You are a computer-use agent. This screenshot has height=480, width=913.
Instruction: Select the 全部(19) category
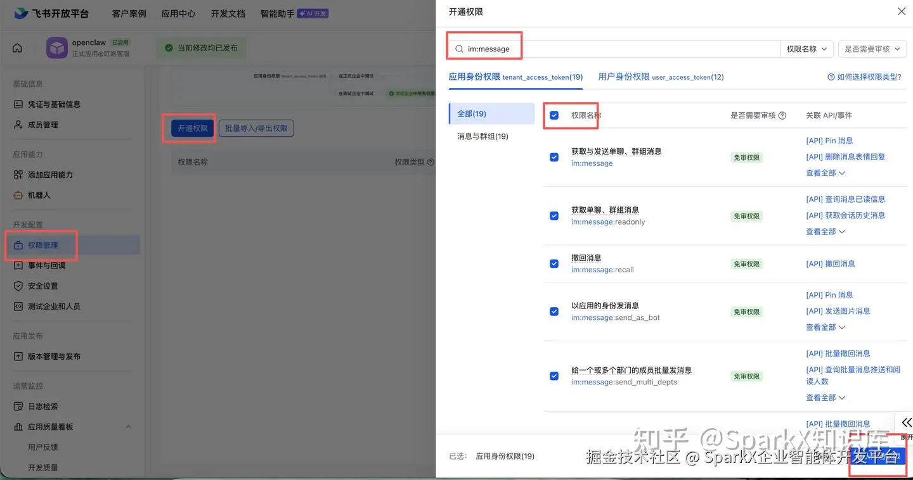coord(491,114)
